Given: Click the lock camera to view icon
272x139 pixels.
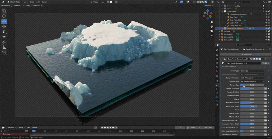Looking at the screenshot, I should coord(211,35).
